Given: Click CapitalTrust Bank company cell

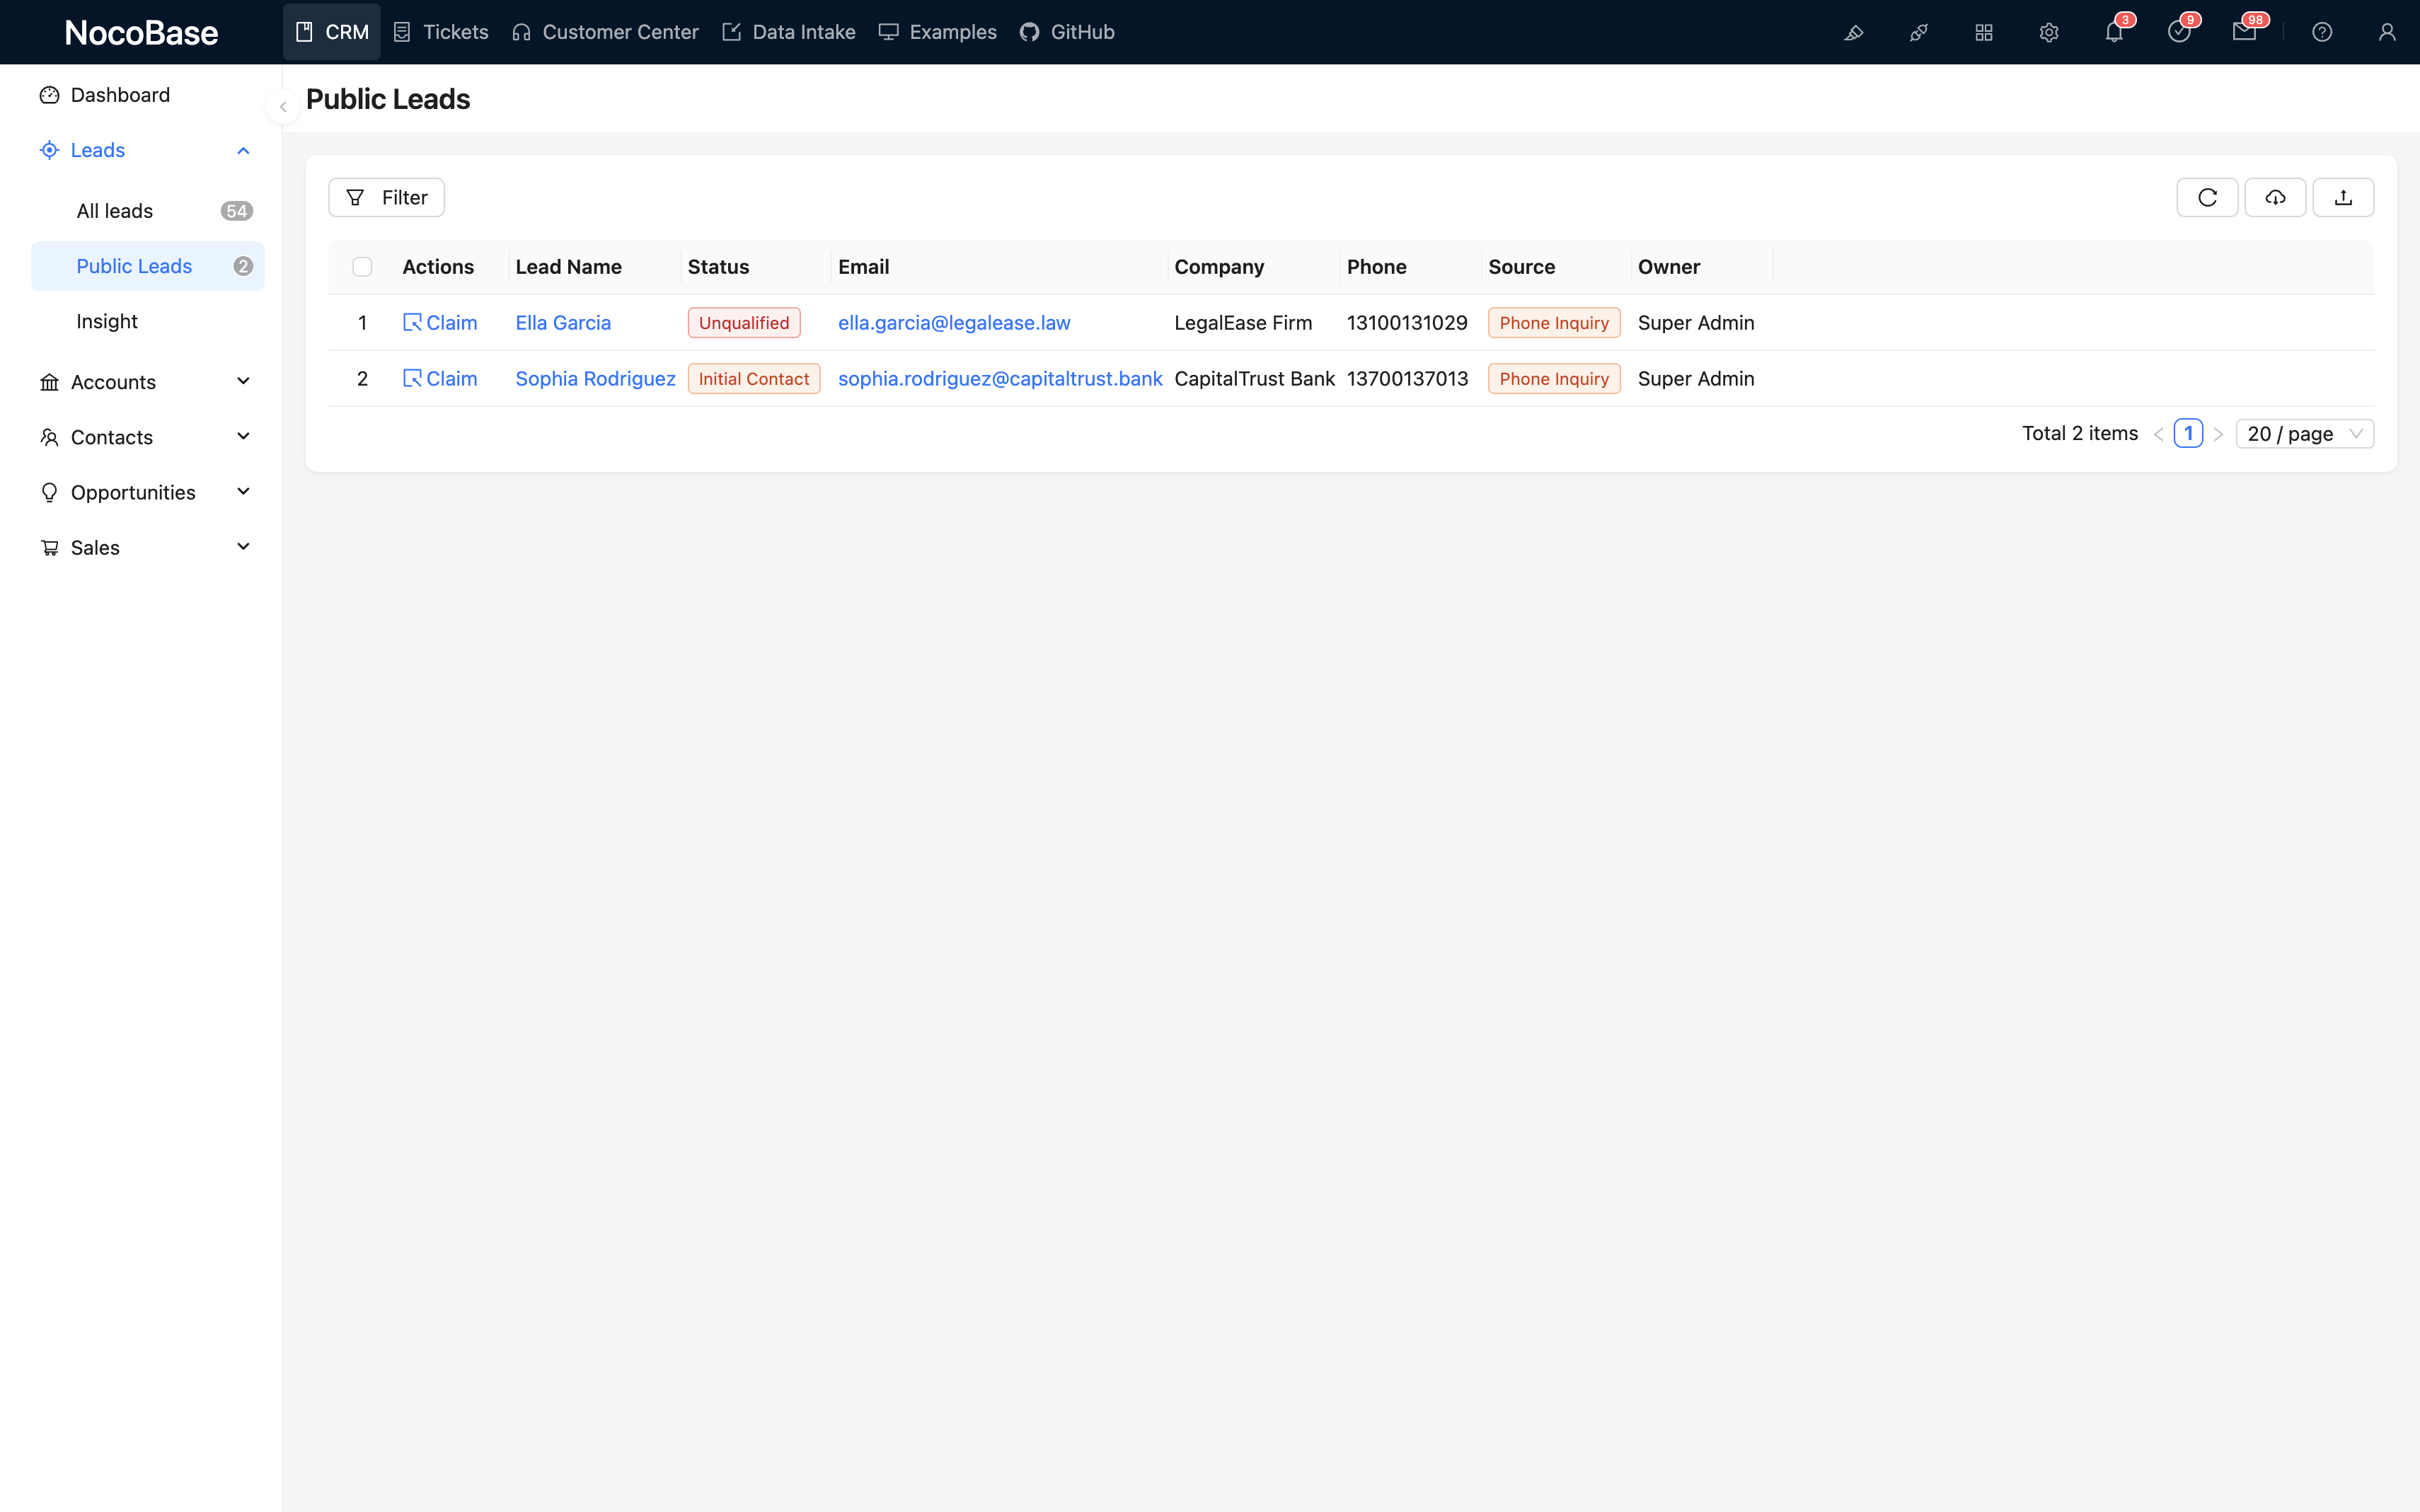Looking at the screenshot, I should pyautogui.click(x=1254, y=379).
